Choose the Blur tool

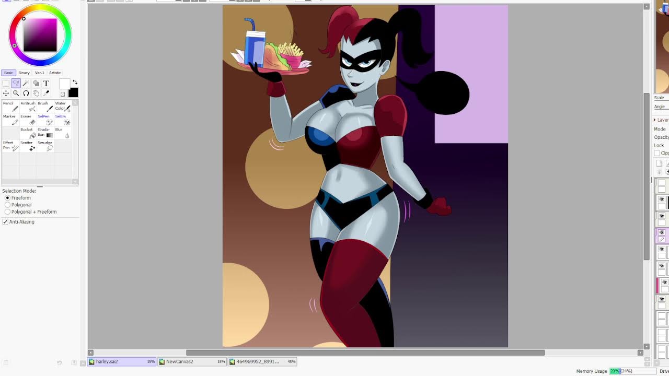[63, 132]
